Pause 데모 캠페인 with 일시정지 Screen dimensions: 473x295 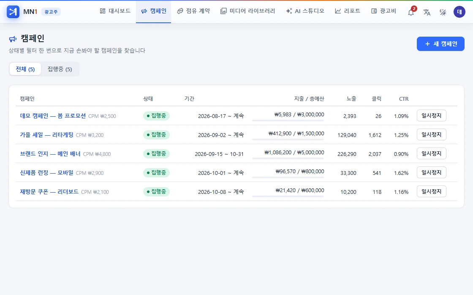click(x=431, y=115)
